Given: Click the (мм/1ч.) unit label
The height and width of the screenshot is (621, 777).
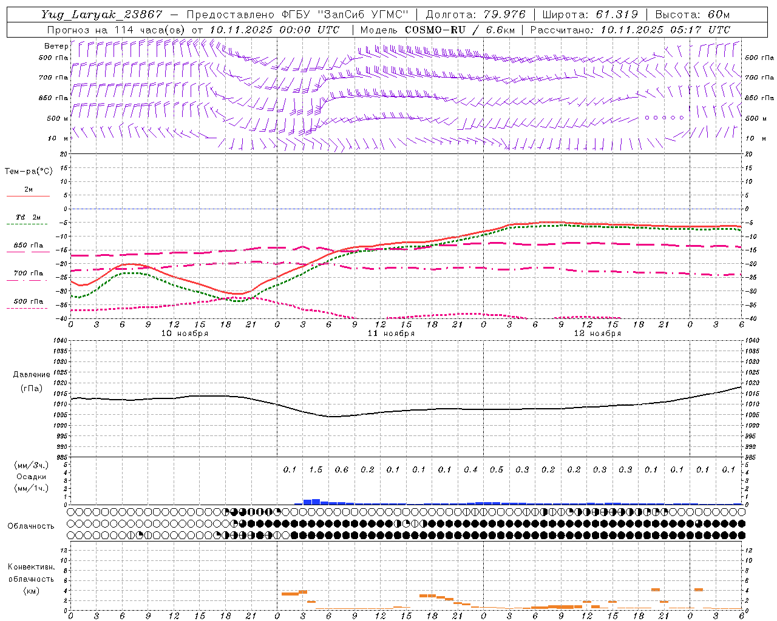Looking at the screenshot, I should pos(32,488).
